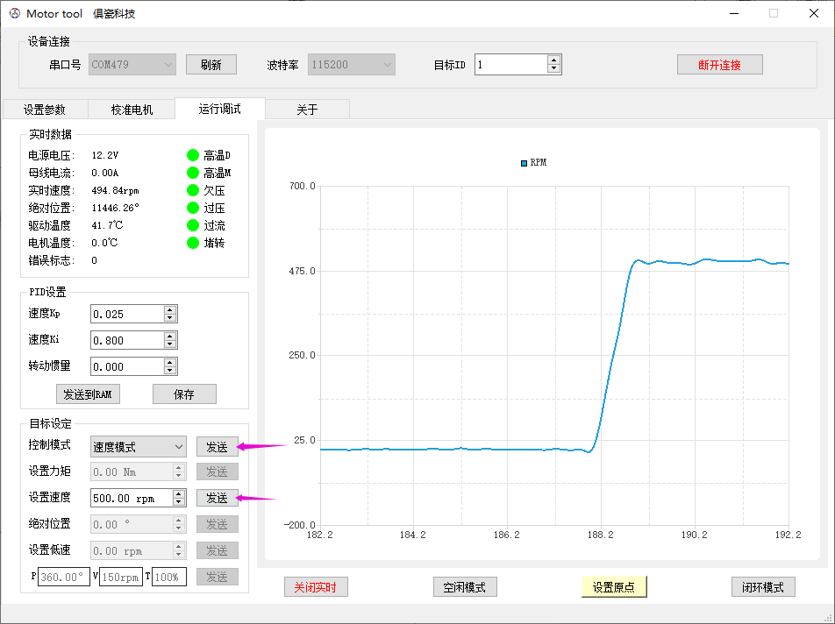This screenshot has height=624, width=835.
Task: Open the 关于 tab
Action: [x=307, y=110]
